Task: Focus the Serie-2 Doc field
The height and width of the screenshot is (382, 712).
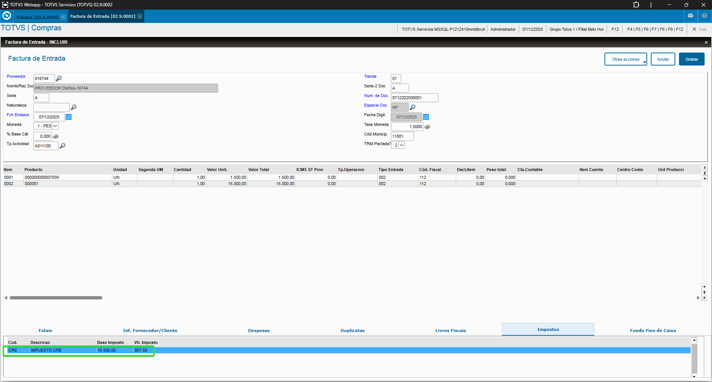Action: point(400,88)
